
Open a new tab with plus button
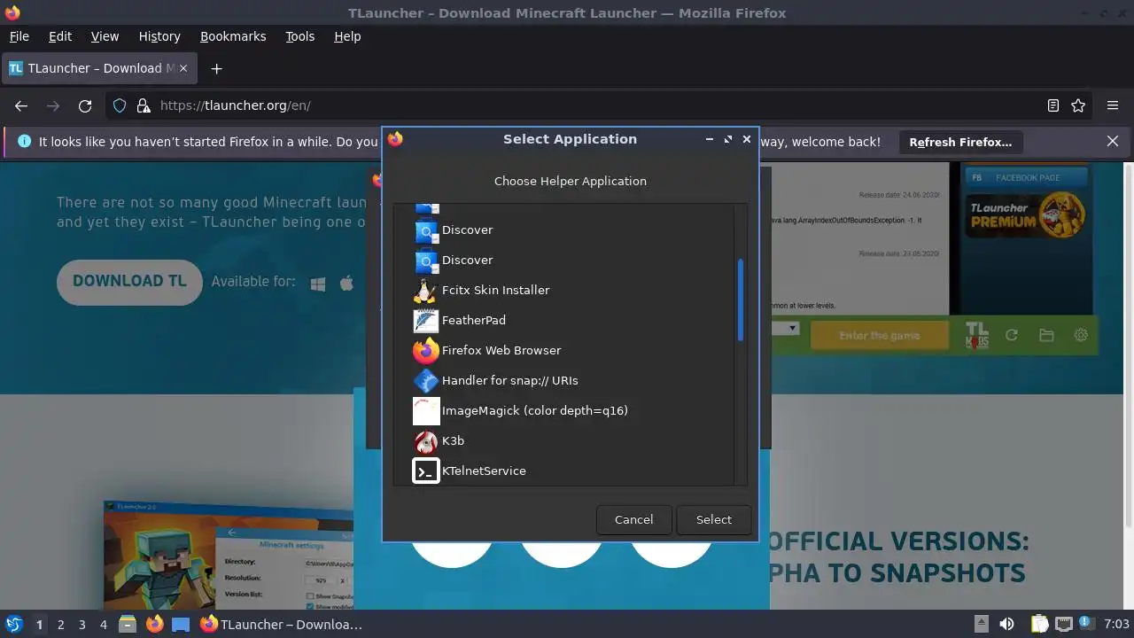216,68
